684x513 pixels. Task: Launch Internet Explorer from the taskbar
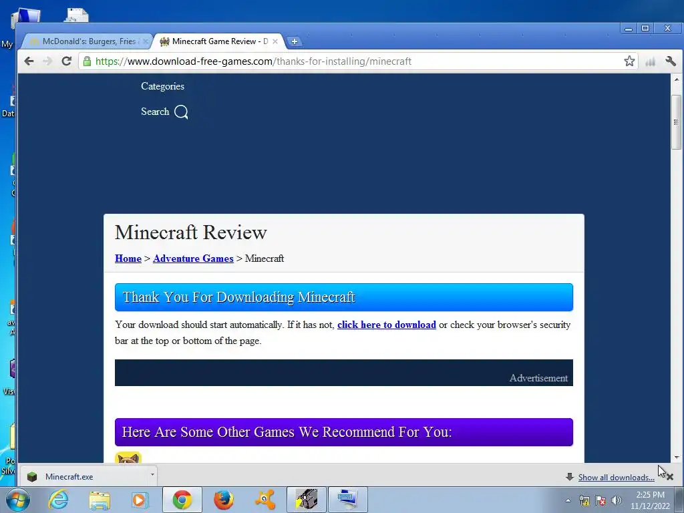(58, 500)
